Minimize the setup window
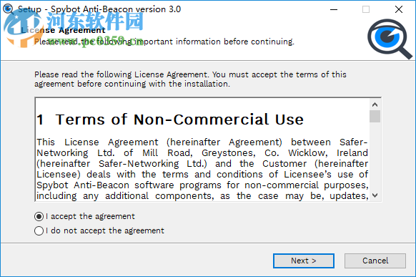Viewport: 416px width, 277px height. 334,9
